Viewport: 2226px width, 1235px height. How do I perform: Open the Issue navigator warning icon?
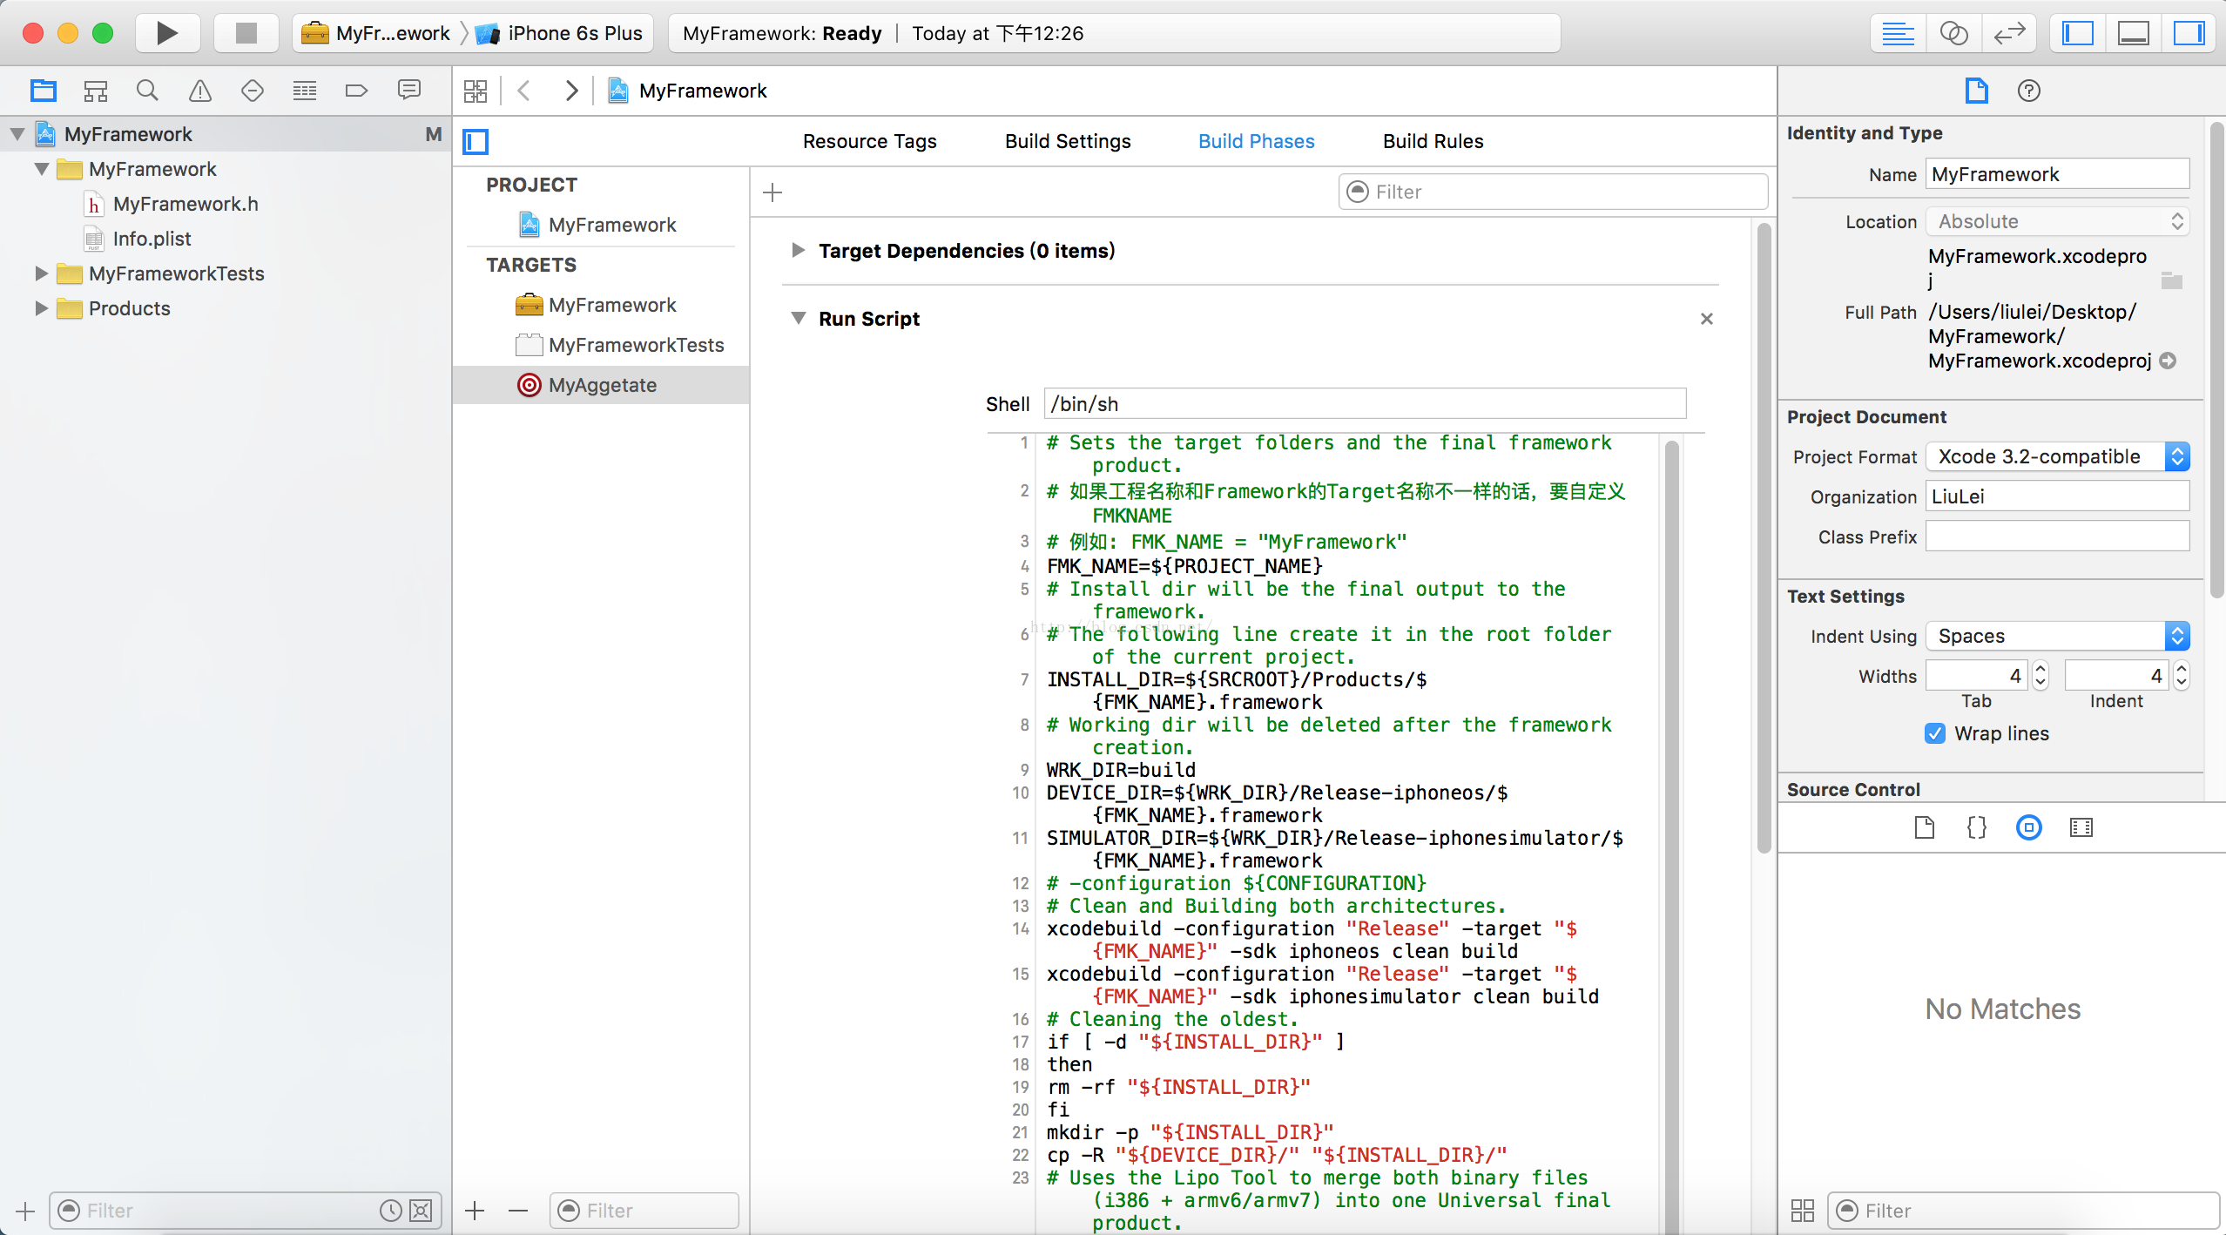200,91
